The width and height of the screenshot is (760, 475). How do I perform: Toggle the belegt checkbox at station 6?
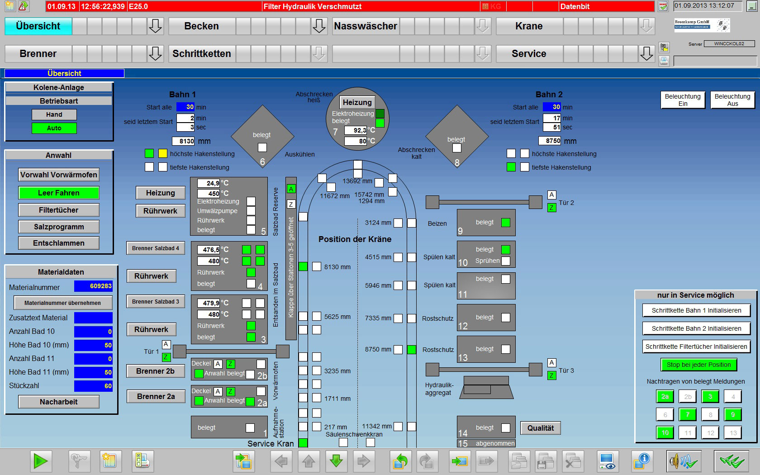(x=262, y=147)
